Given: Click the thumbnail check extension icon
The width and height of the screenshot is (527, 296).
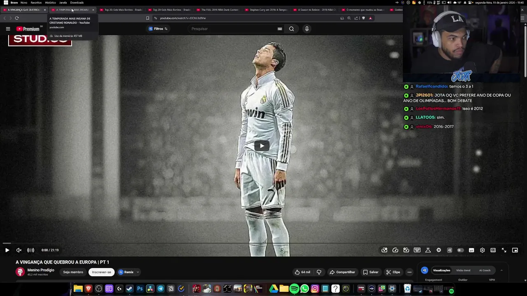Looking at the screenshot, I should point(406,250).
